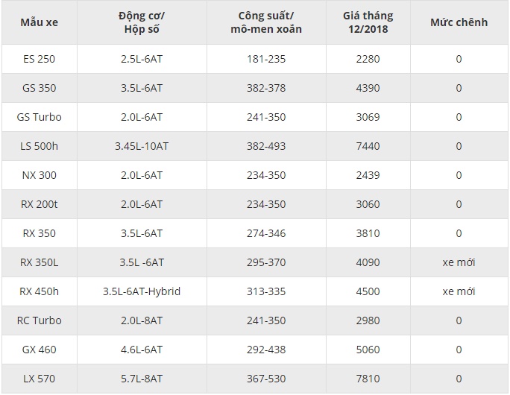Viewport: 510px width, 395px height.
Task: Select the LS 500h model cell
Action: click(40, 146)
